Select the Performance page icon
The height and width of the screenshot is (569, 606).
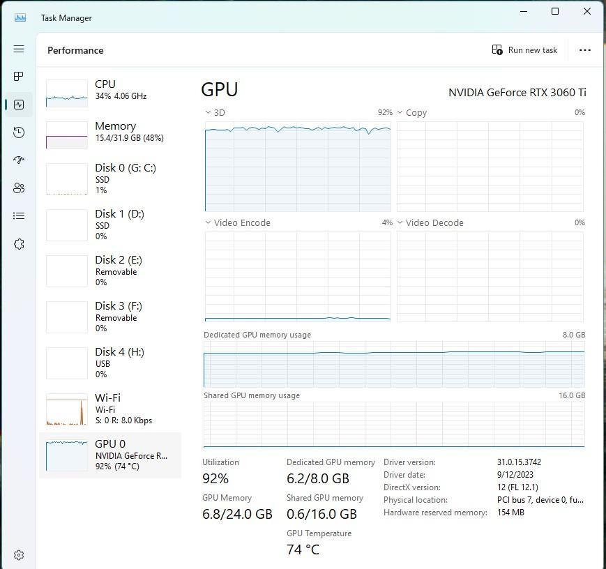click(x=19, y=105)
